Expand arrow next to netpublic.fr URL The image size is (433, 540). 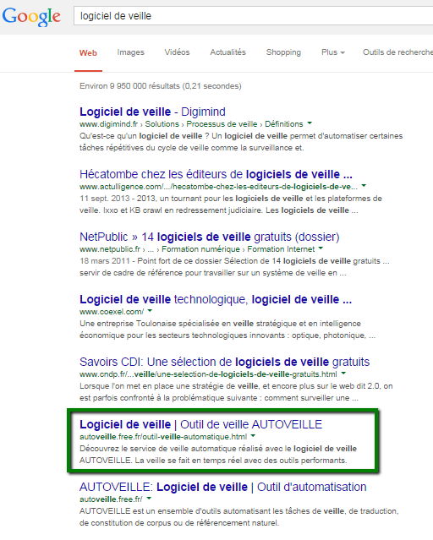point(321,248)
